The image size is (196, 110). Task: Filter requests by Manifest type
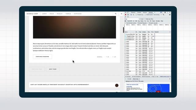[158, 21]
